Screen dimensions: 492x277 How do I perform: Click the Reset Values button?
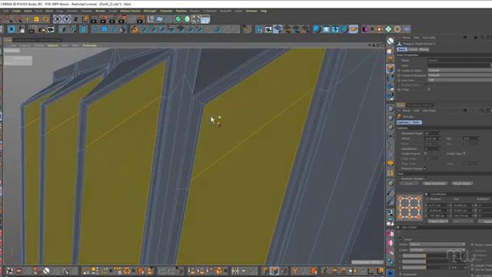point(462,183)
